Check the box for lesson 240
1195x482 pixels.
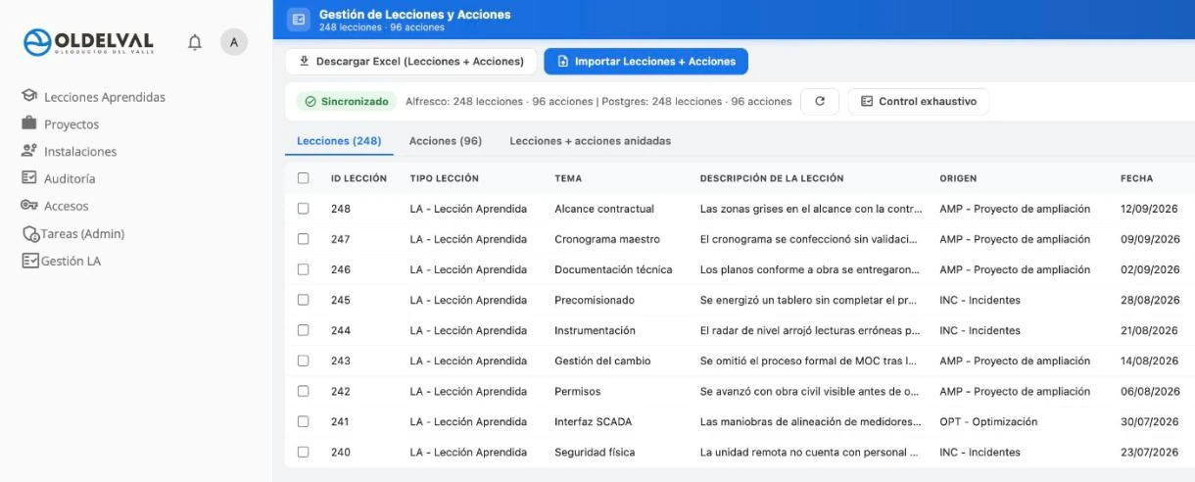click(x=303, y=452)
